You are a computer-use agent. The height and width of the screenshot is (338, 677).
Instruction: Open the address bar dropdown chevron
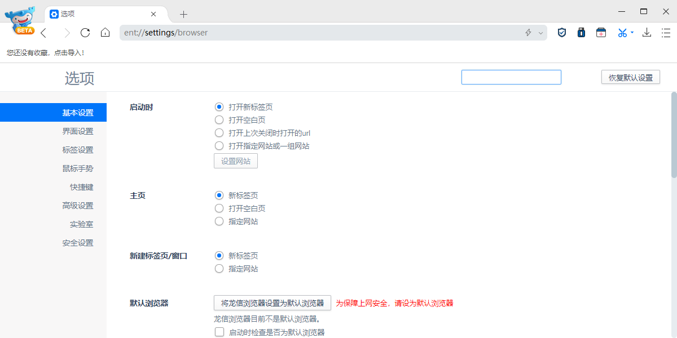[541, 33]
